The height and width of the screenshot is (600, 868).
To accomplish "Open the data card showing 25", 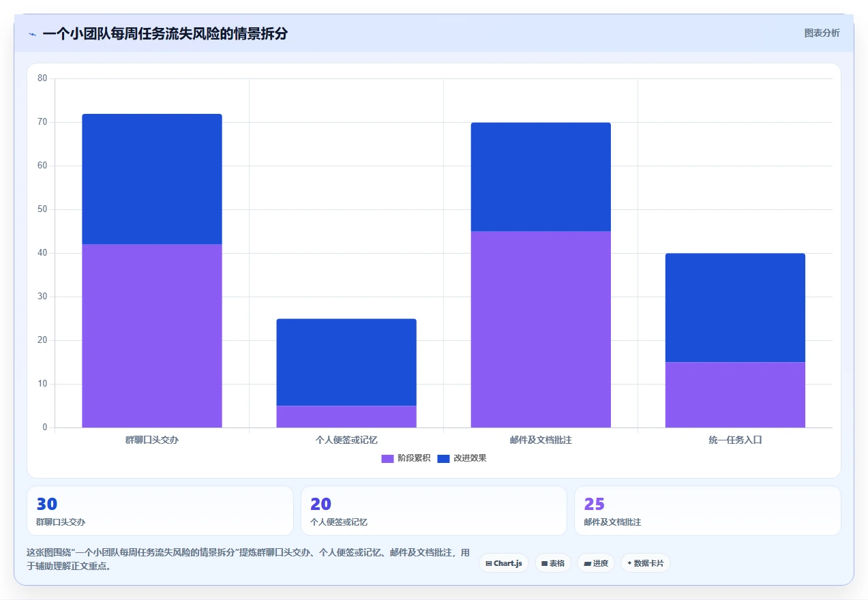I will pyautogui.click(x=708, y=511).
